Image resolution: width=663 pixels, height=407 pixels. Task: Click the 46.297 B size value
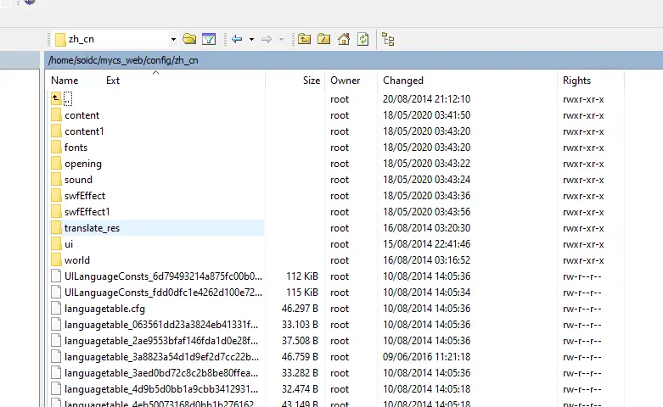coord(300,308)
